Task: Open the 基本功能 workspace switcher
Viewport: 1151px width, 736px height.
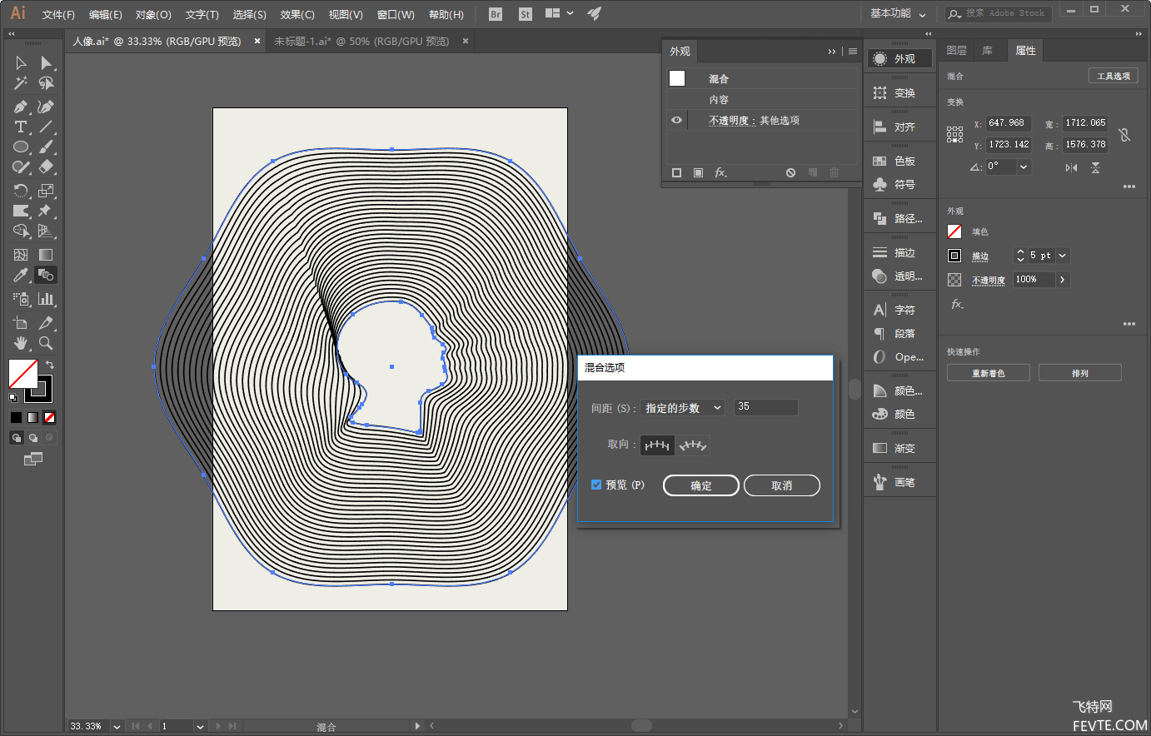Action: click(x=898, y=14)
